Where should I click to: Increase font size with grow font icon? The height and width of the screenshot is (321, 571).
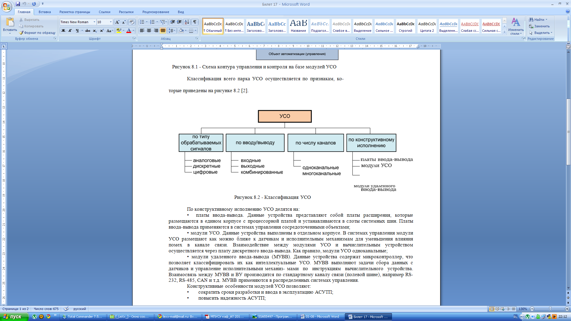pos(117,22)
